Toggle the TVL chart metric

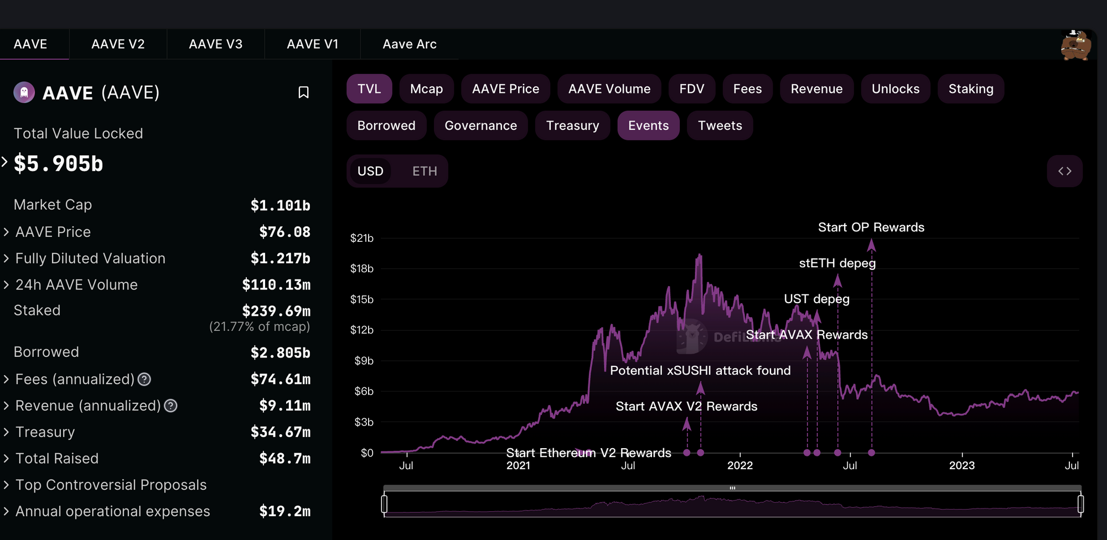pos(369,89)
